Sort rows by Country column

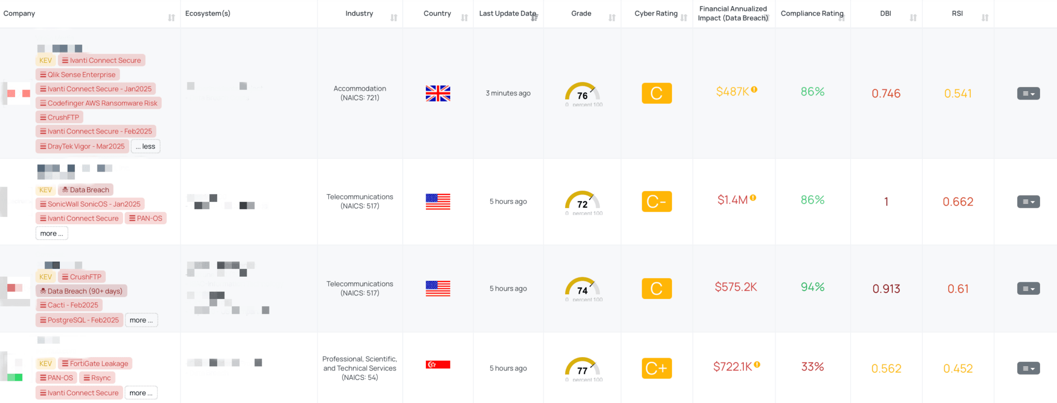(464, 18)
